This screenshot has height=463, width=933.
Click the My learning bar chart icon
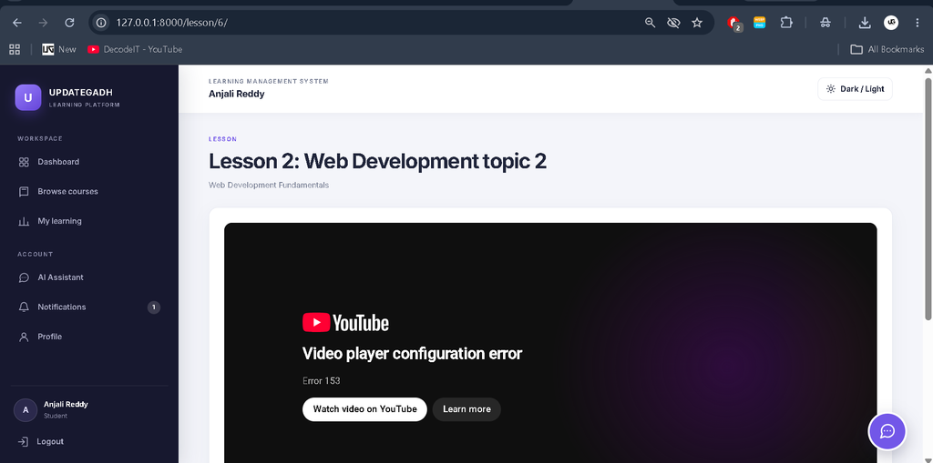click(24, 221)
